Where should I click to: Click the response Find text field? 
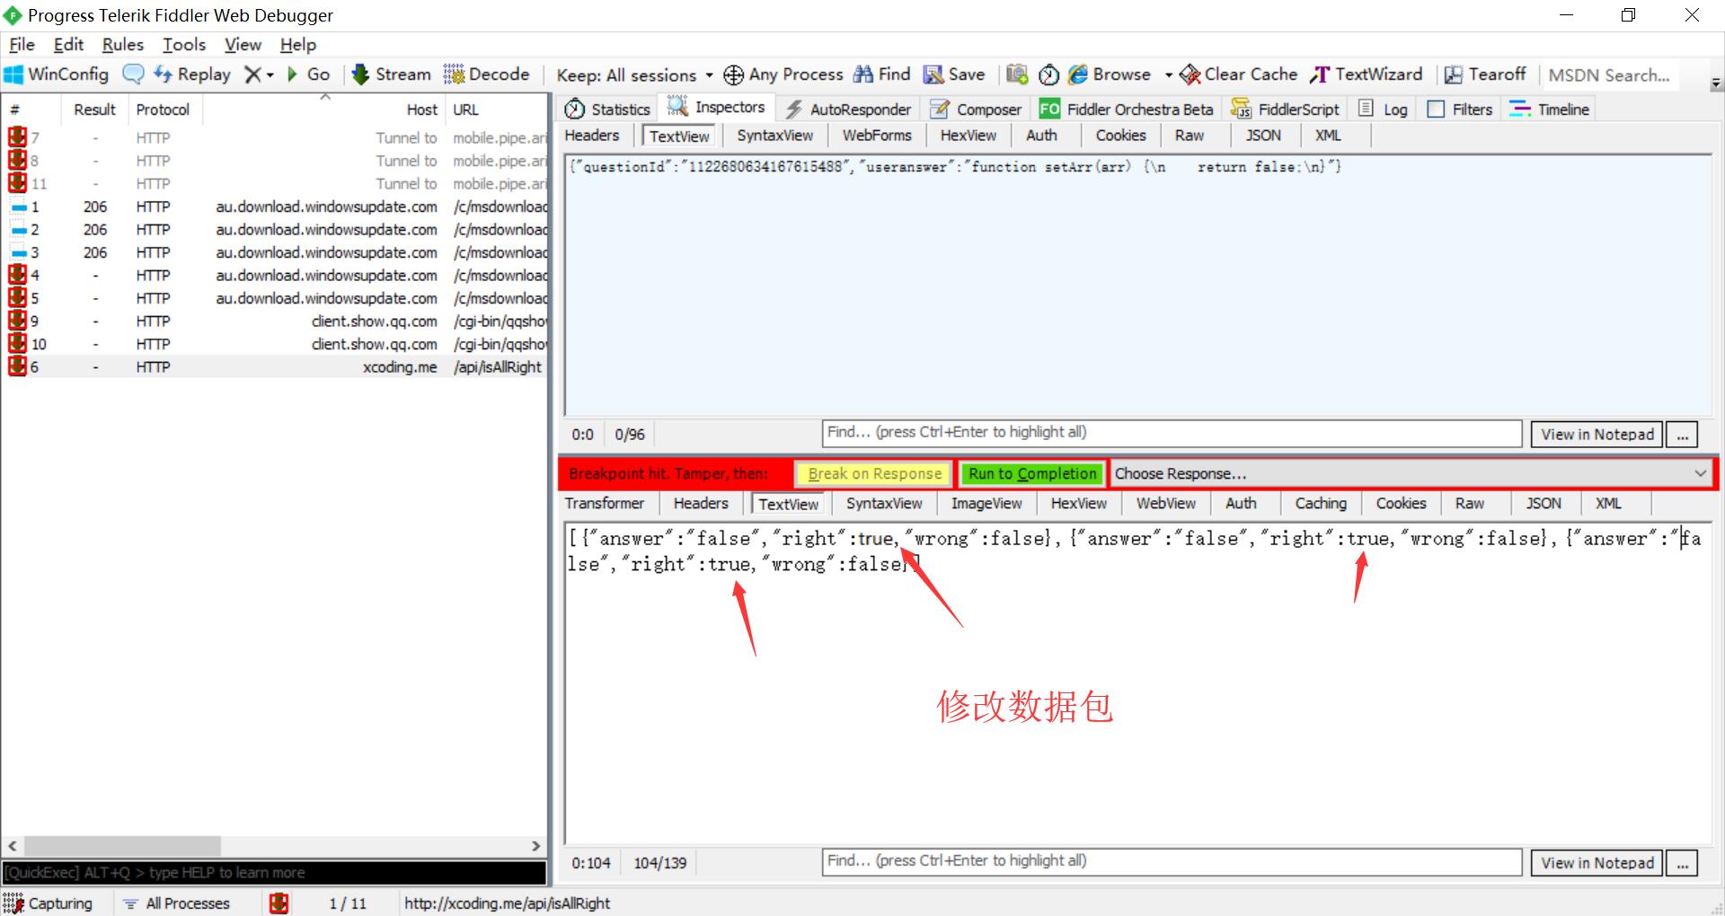(x=1172, y=861)
